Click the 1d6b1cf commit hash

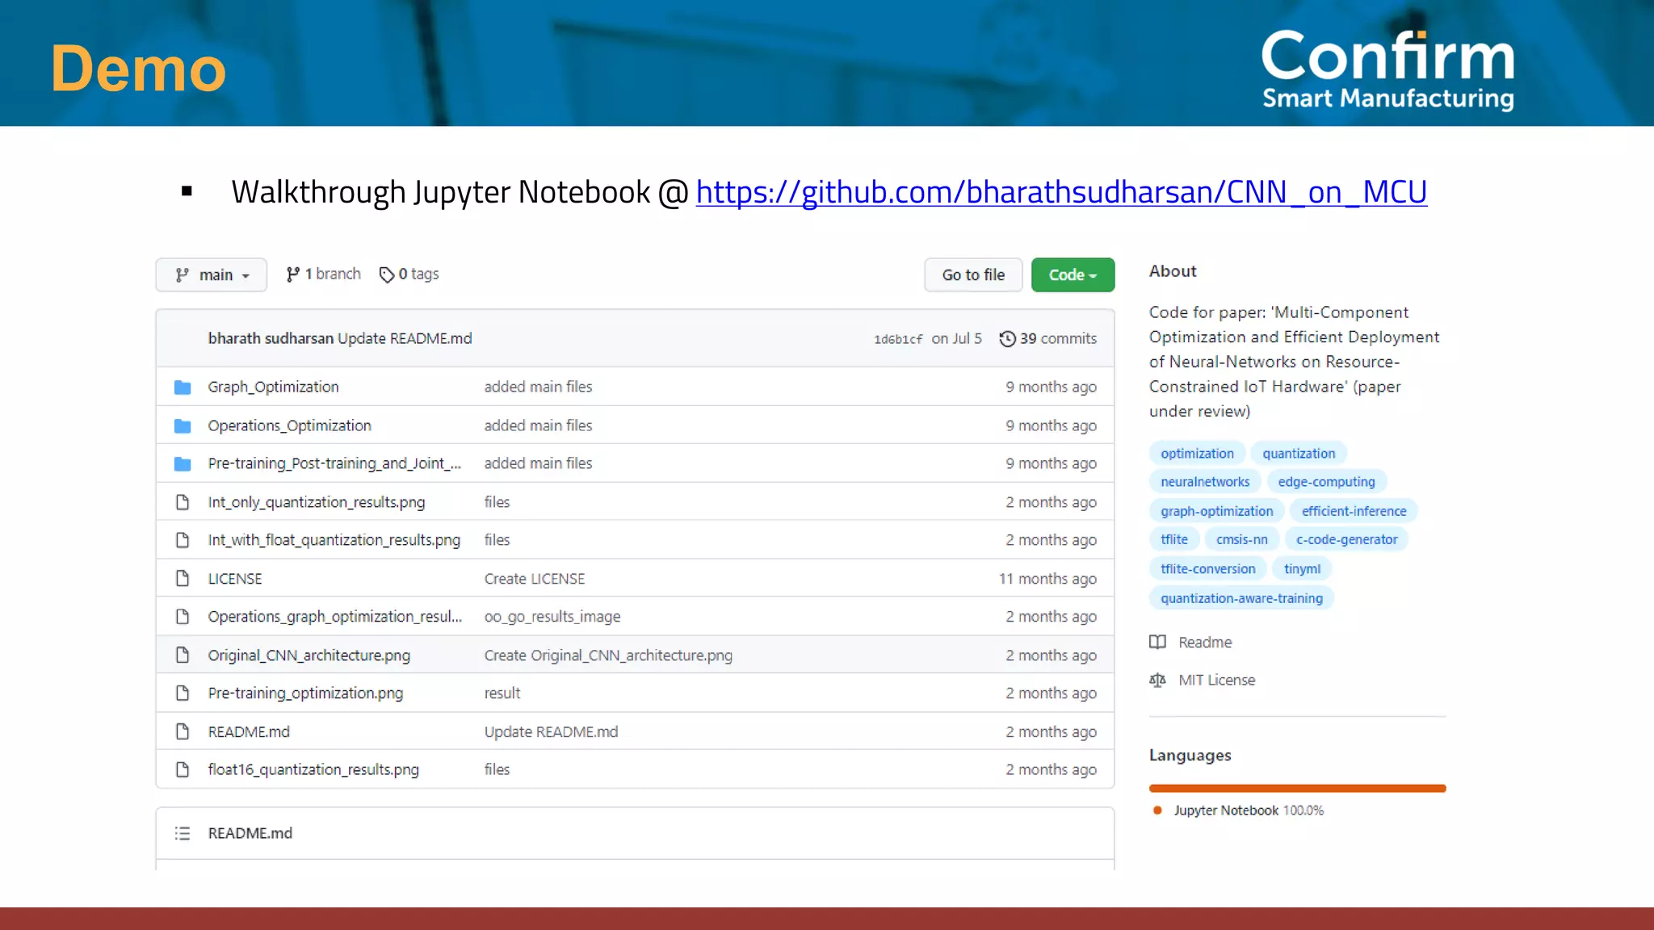[897, 340]
